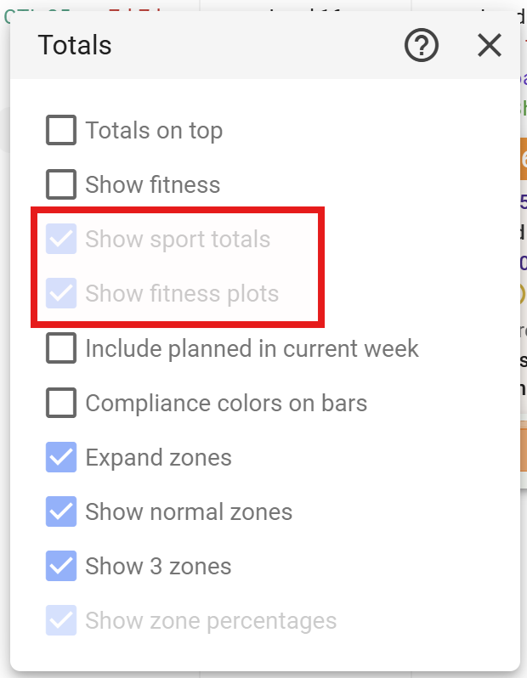The width and height of the screenshot is (527, 678).
Task: Open the Totals help icon
Action: coord(422,46)
